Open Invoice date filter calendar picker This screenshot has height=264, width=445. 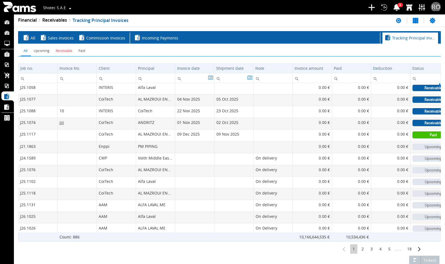tap(211, 78)
